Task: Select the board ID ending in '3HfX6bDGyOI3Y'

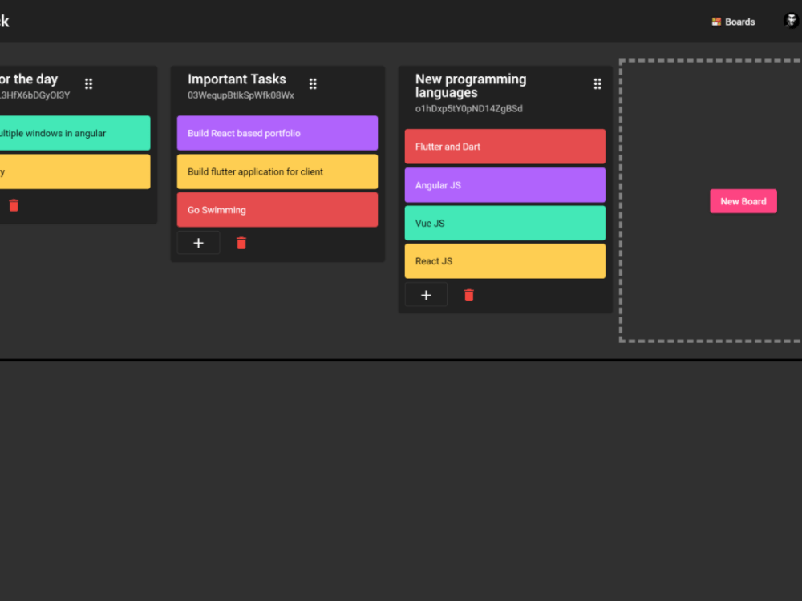Action: pos(34,95)
